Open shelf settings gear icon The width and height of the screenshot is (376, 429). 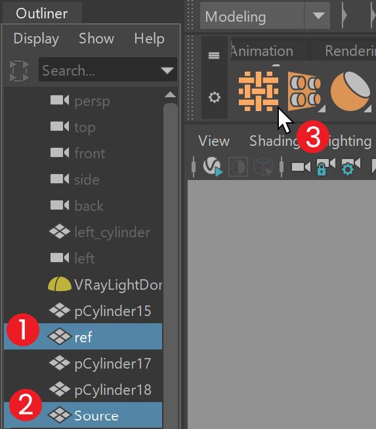pos(214,97)
